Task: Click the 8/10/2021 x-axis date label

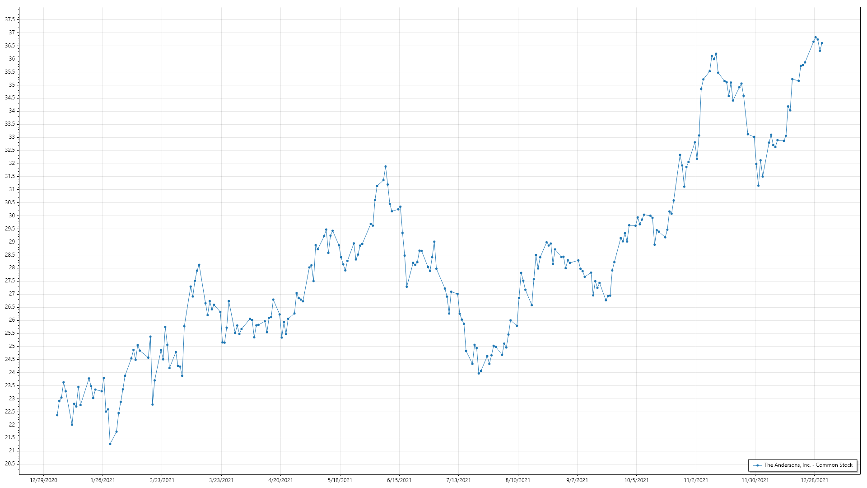Action: (517, 480)
